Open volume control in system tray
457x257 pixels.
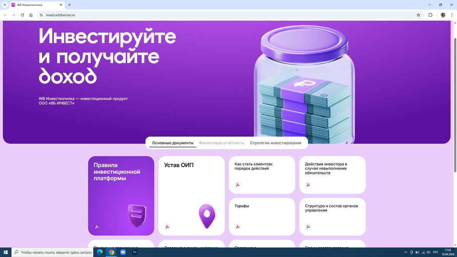pos(428,252)
